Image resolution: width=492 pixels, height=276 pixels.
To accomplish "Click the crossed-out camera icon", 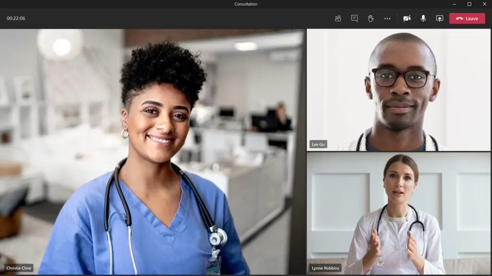I will coord(407,18).
